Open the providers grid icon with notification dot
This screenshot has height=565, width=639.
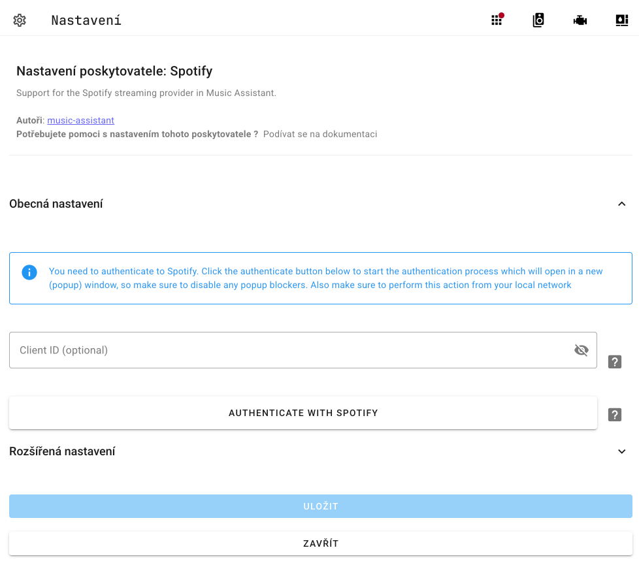tap(496, 20)
